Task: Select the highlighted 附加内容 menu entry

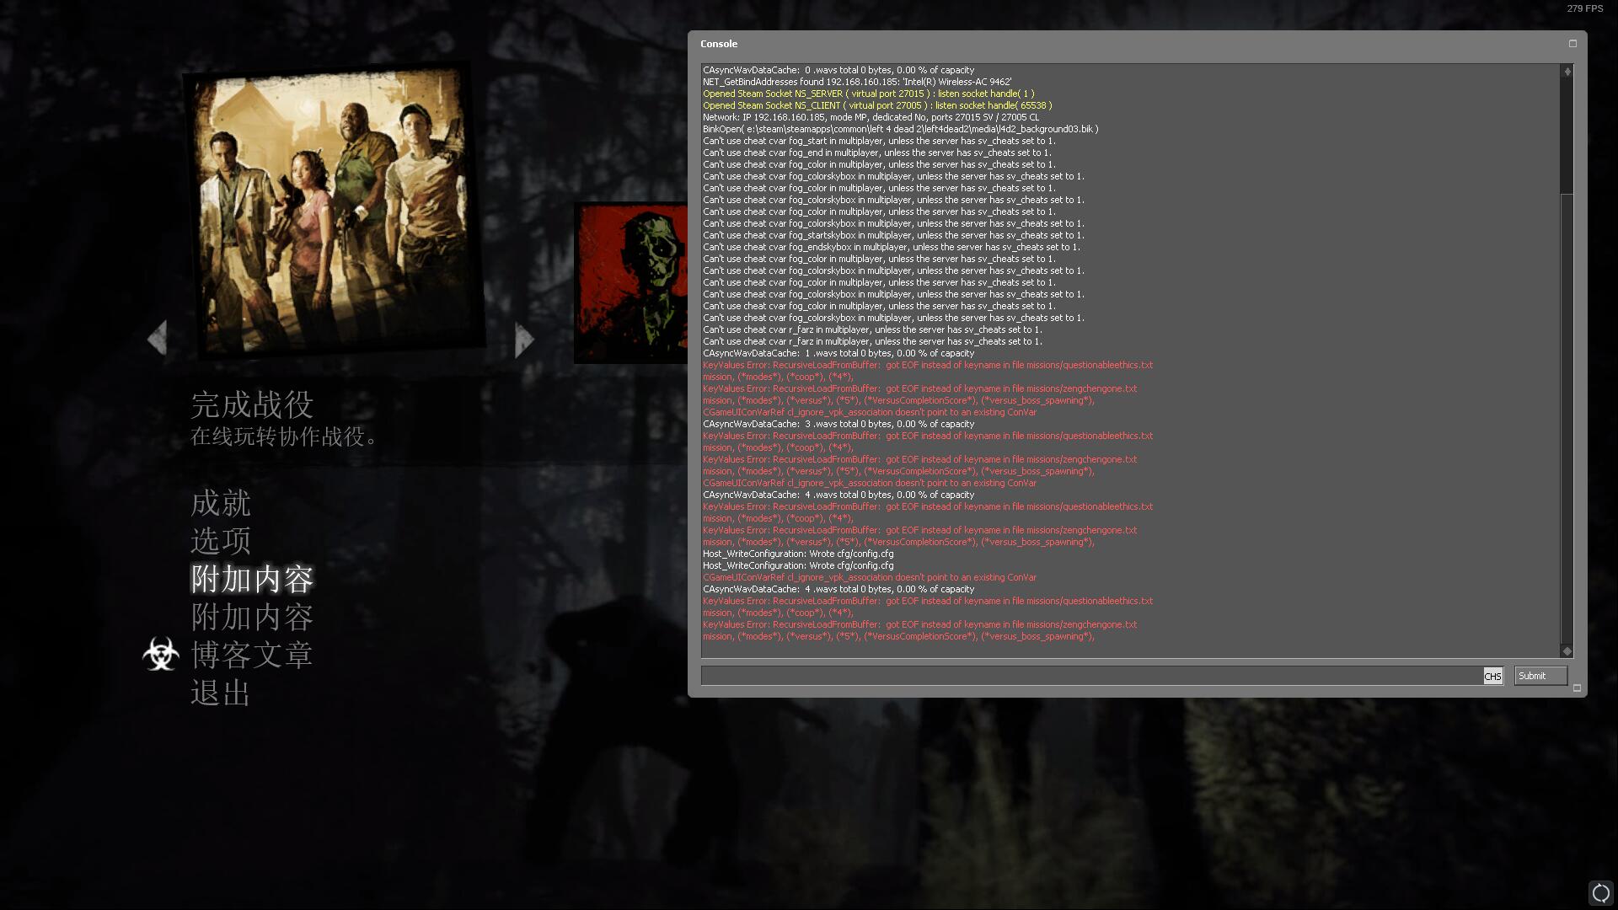Action: 252,580
